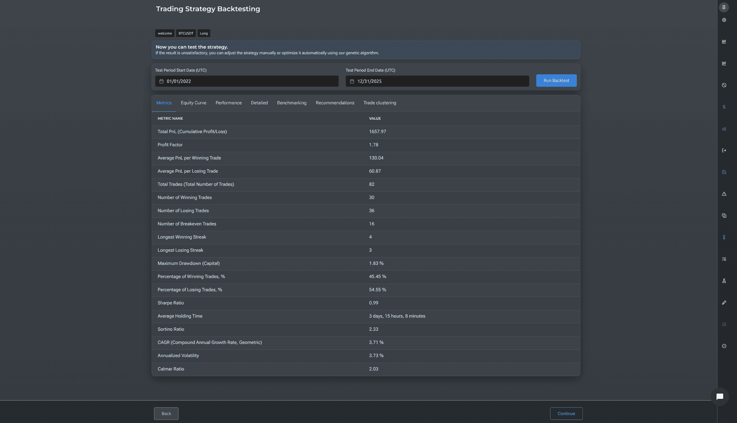
Task: Select the holding time 3 days, 15 hours, 8 minutes
Action: [x=397, y=316]
